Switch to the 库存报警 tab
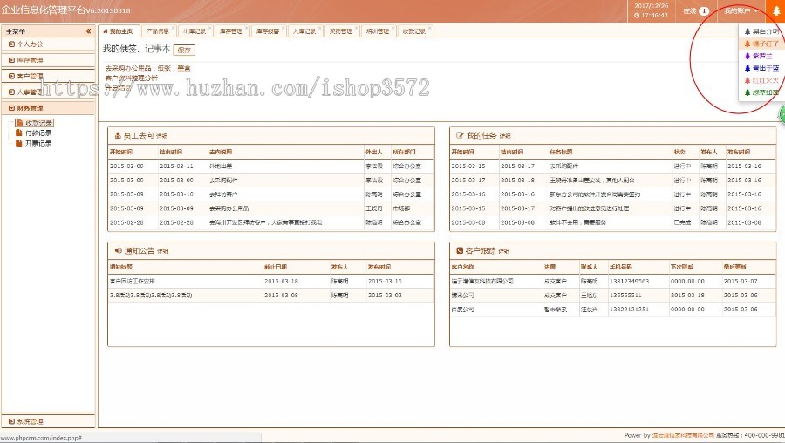Image resolution: width=785 pixels, height=443 pixels. pos(268,31)
